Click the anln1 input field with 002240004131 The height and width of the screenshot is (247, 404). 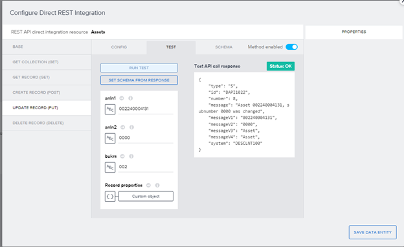point(146,109)
